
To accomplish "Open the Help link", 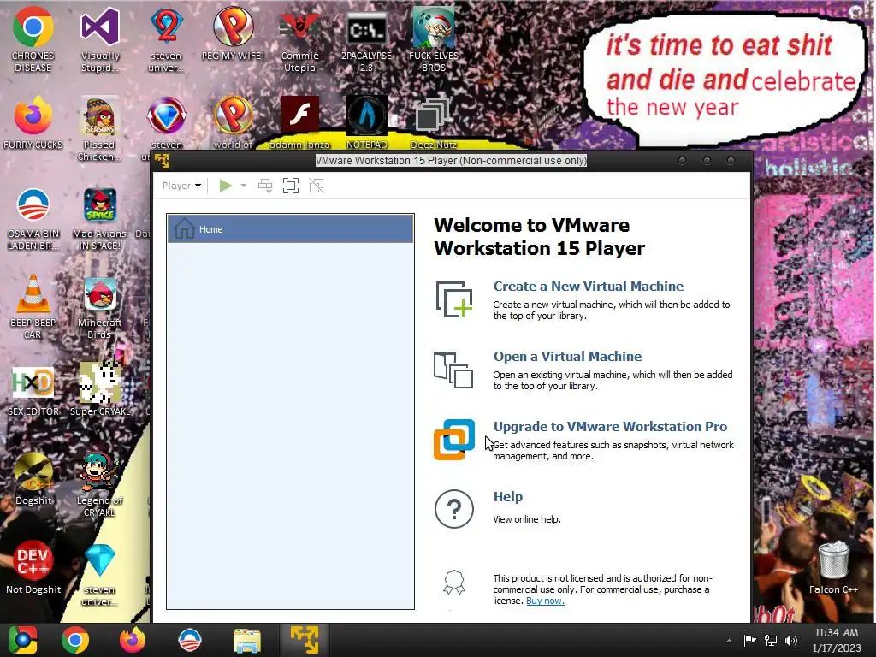I will coord(508,497).
